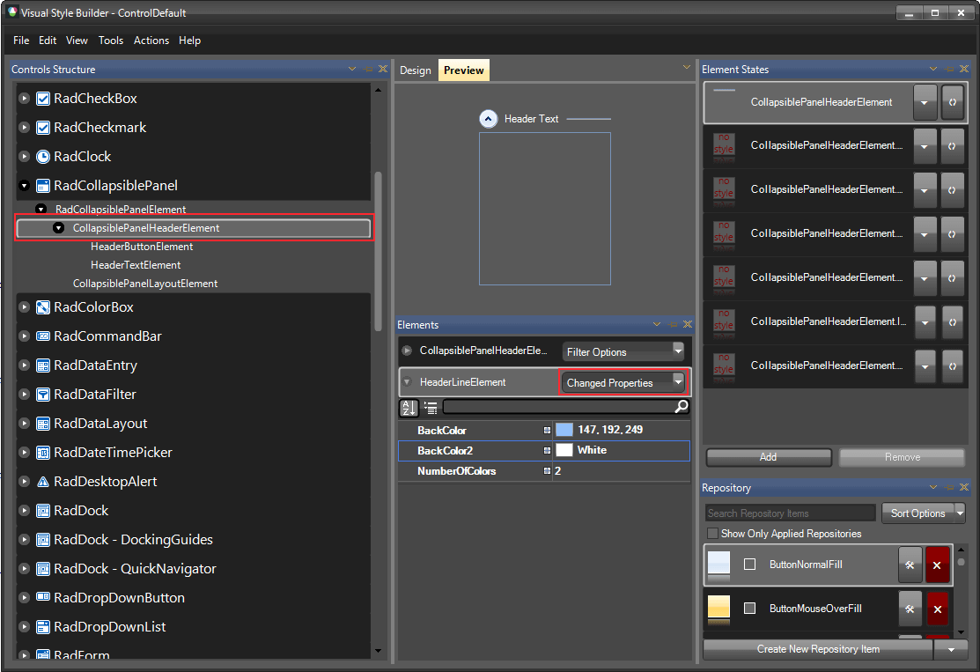Screen dimensions: 980x672
Task: Open the Sort Options dropdown in Repository
Action: click(x=919, y=513)
